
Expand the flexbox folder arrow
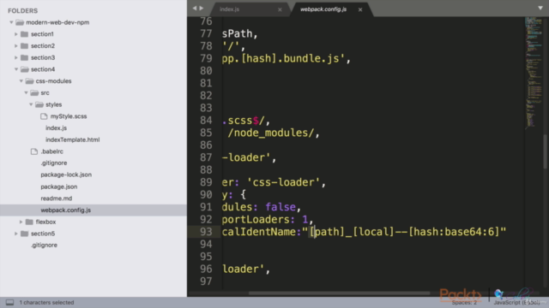(x=21, y=222)
